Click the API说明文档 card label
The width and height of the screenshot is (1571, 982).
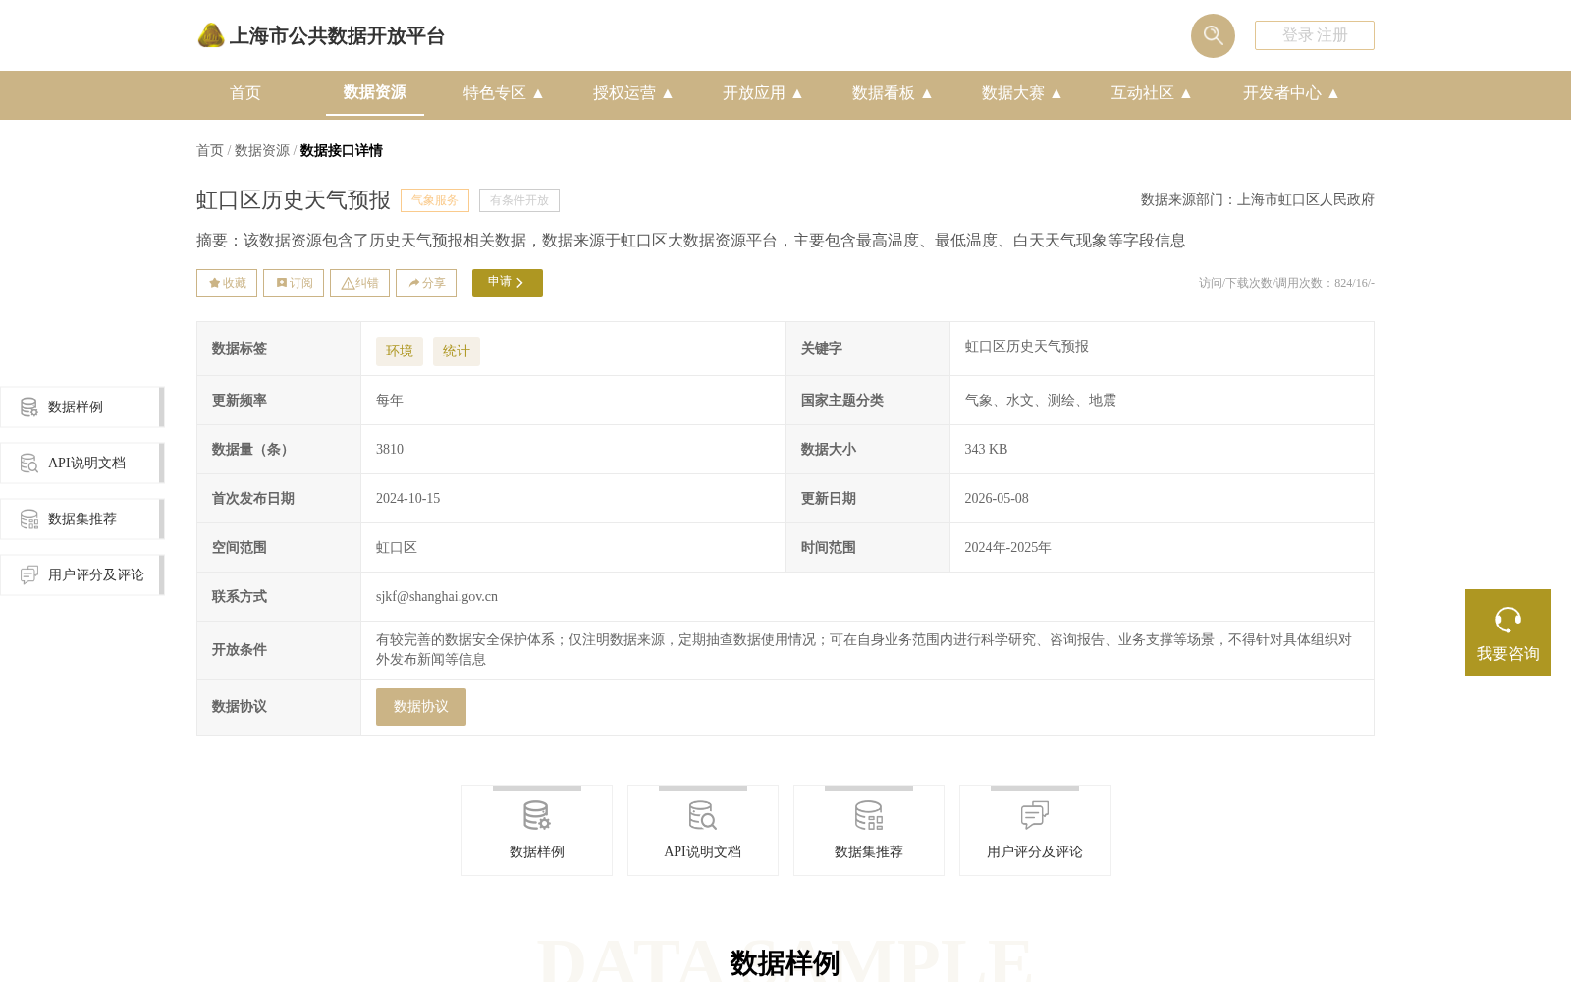703,851
